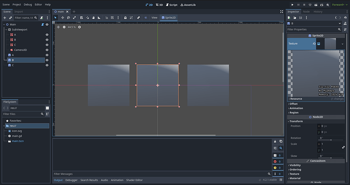This screenshot has width=350, height=185.
Task: Open the Node tab beside Inspector
Action: (306, 12)
